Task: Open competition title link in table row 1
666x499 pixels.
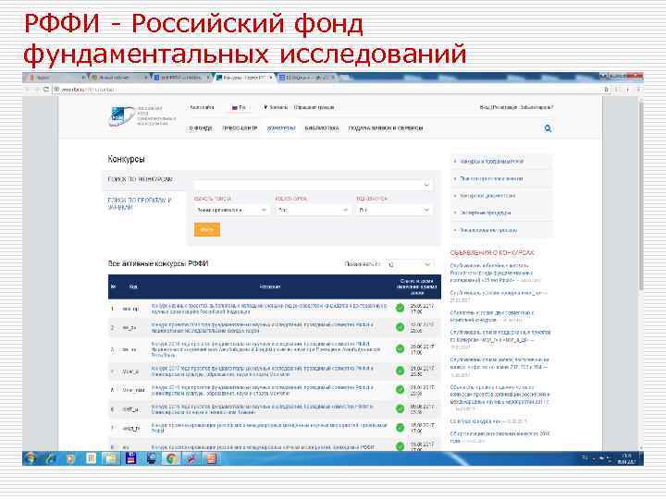Action: click(269, 309)
